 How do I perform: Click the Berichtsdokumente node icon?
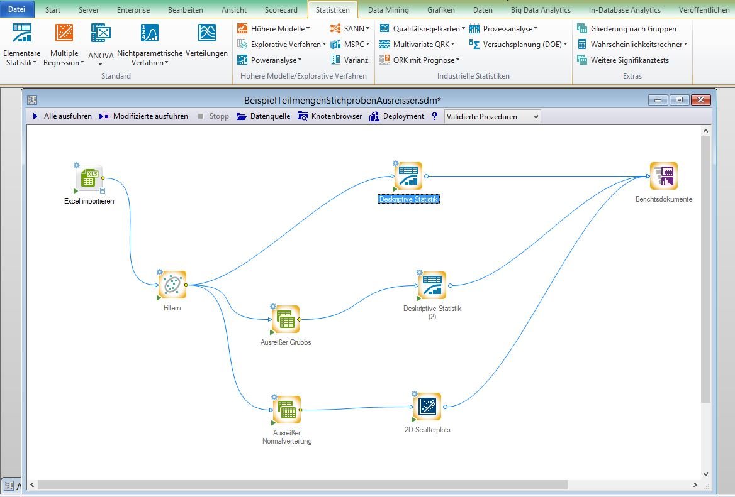(x=664, y=177)
